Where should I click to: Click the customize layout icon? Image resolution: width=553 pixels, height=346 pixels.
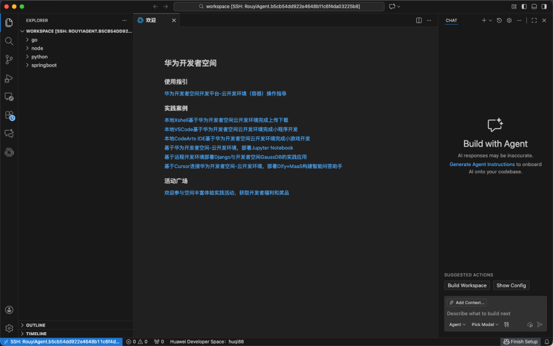pos(514,6)
